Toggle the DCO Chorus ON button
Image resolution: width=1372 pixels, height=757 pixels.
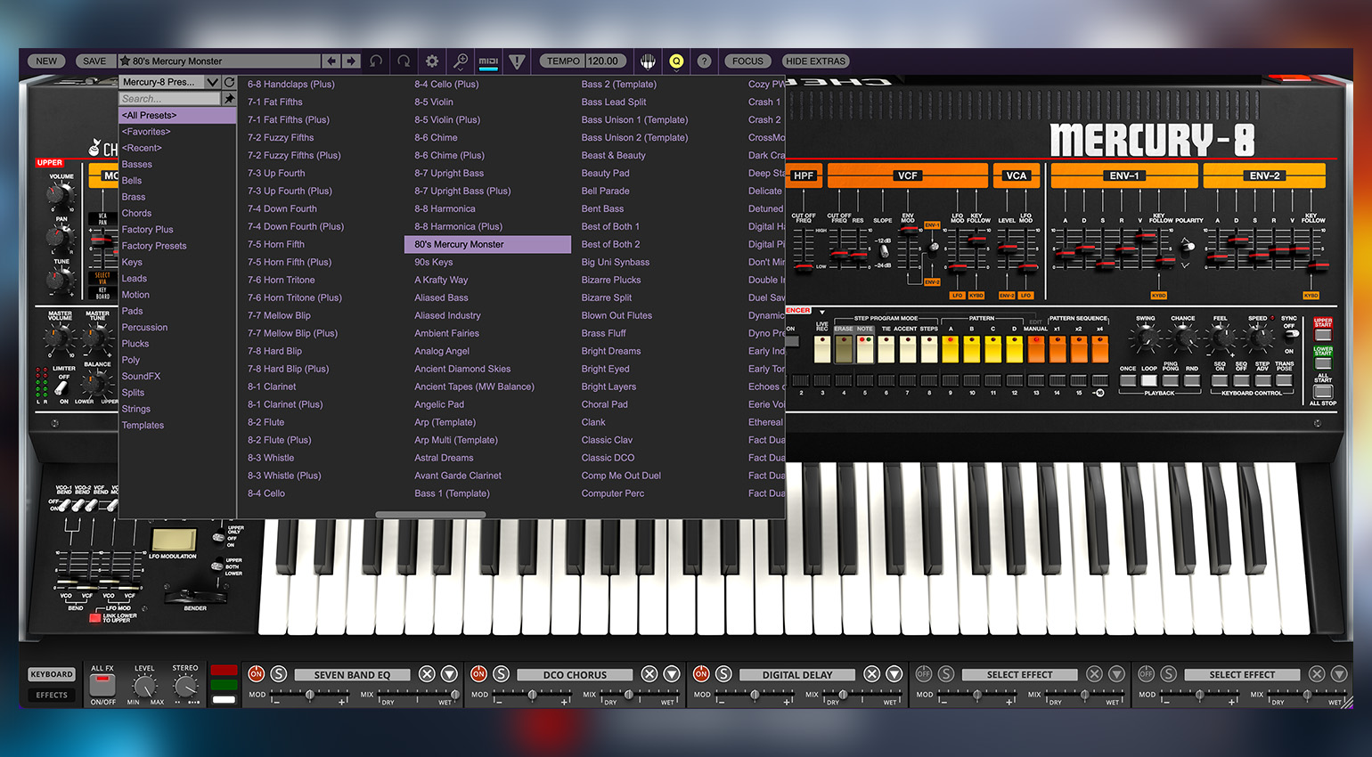pos(479,674)
